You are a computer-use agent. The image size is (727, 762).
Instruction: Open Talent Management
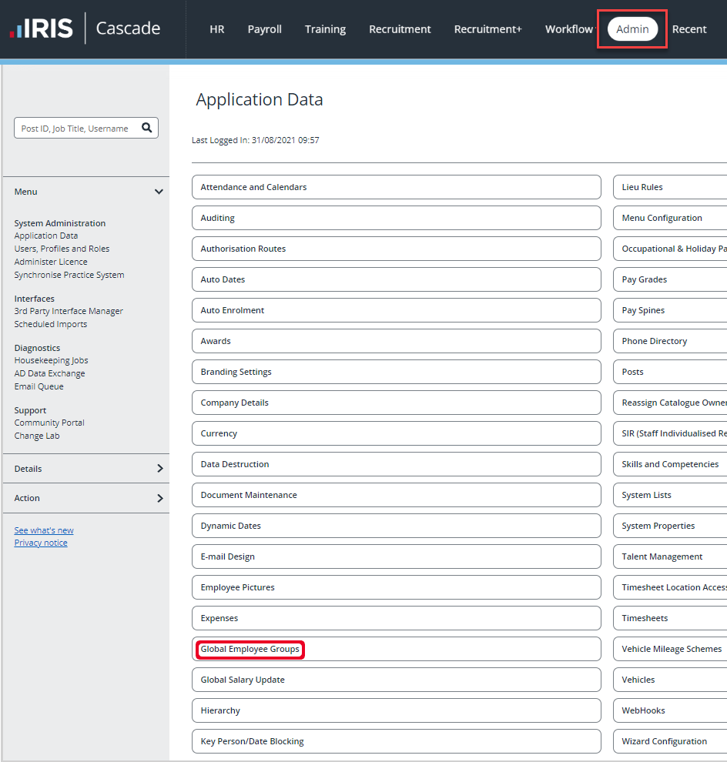[670, 556]
